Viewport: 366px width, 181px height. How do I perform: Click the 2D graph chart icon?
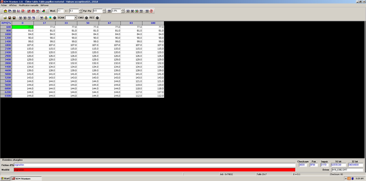[19, 11]
